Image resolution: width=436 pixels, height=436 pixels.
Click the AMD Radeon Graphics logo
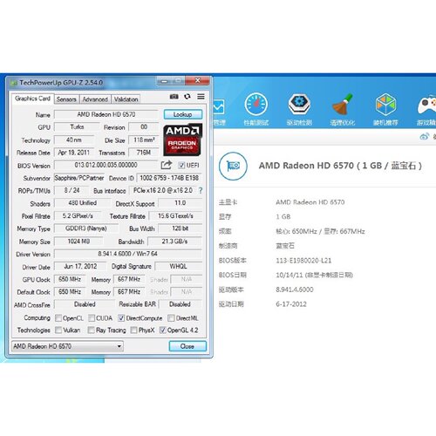click(182, 140)
